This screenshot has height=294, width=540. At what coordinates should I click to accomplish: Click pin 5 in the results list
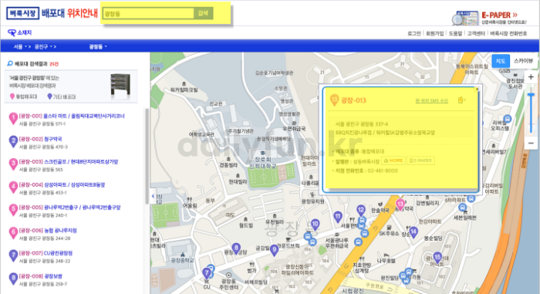coord(13,210)
